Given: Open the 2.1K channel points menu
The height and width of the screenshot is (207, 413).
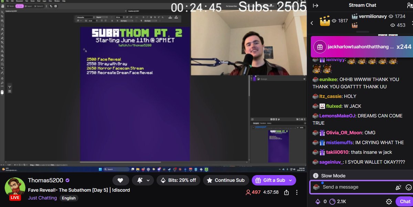Looking at the screenshot, I should click(x=337, y=201).
